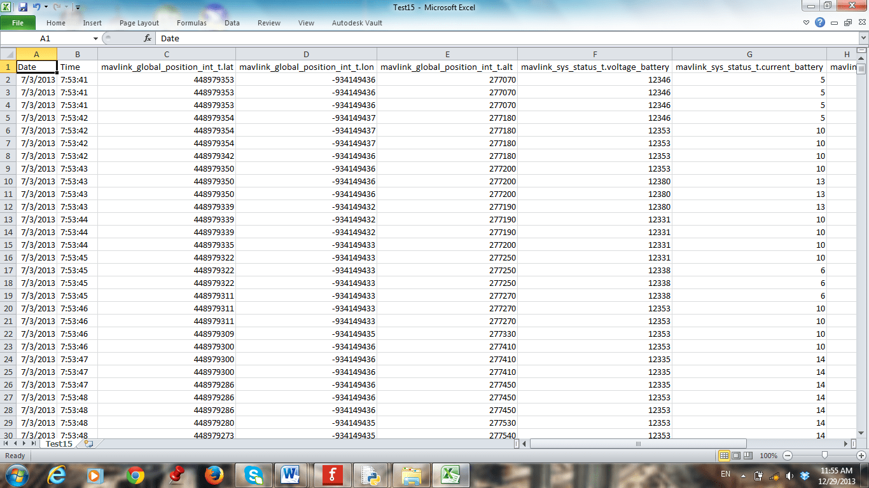Click the Select All corner button
This screenshot has width=869, height=488.
coord(8,54)
